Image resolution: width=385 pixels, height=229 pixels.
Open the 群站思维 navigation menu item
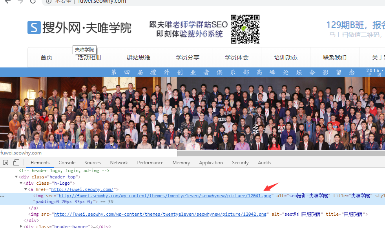coord(138,58)
